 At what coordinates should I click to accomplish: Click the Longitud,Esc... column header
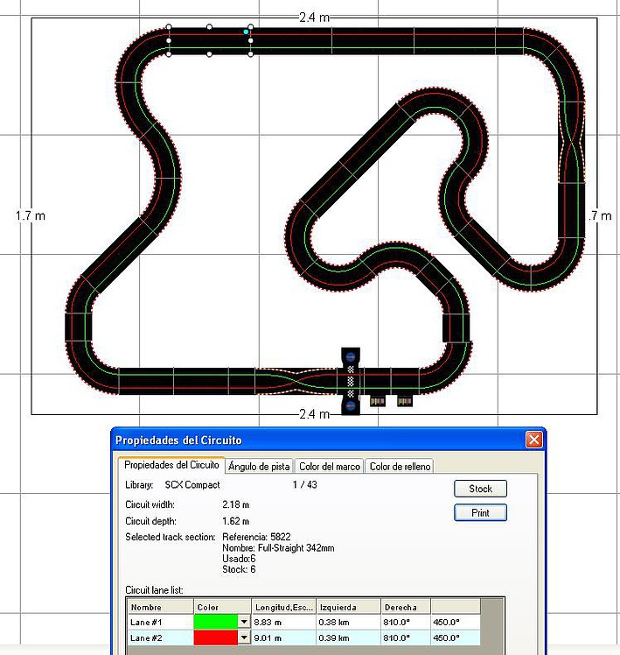(283, 607)
